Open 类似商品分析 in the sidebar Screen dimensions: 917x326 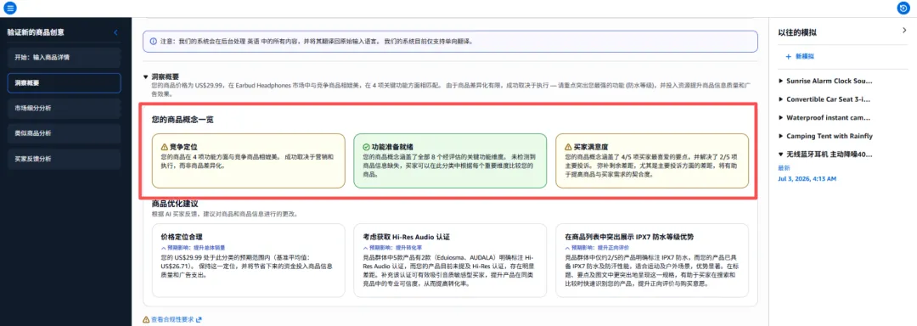point(64,133)
